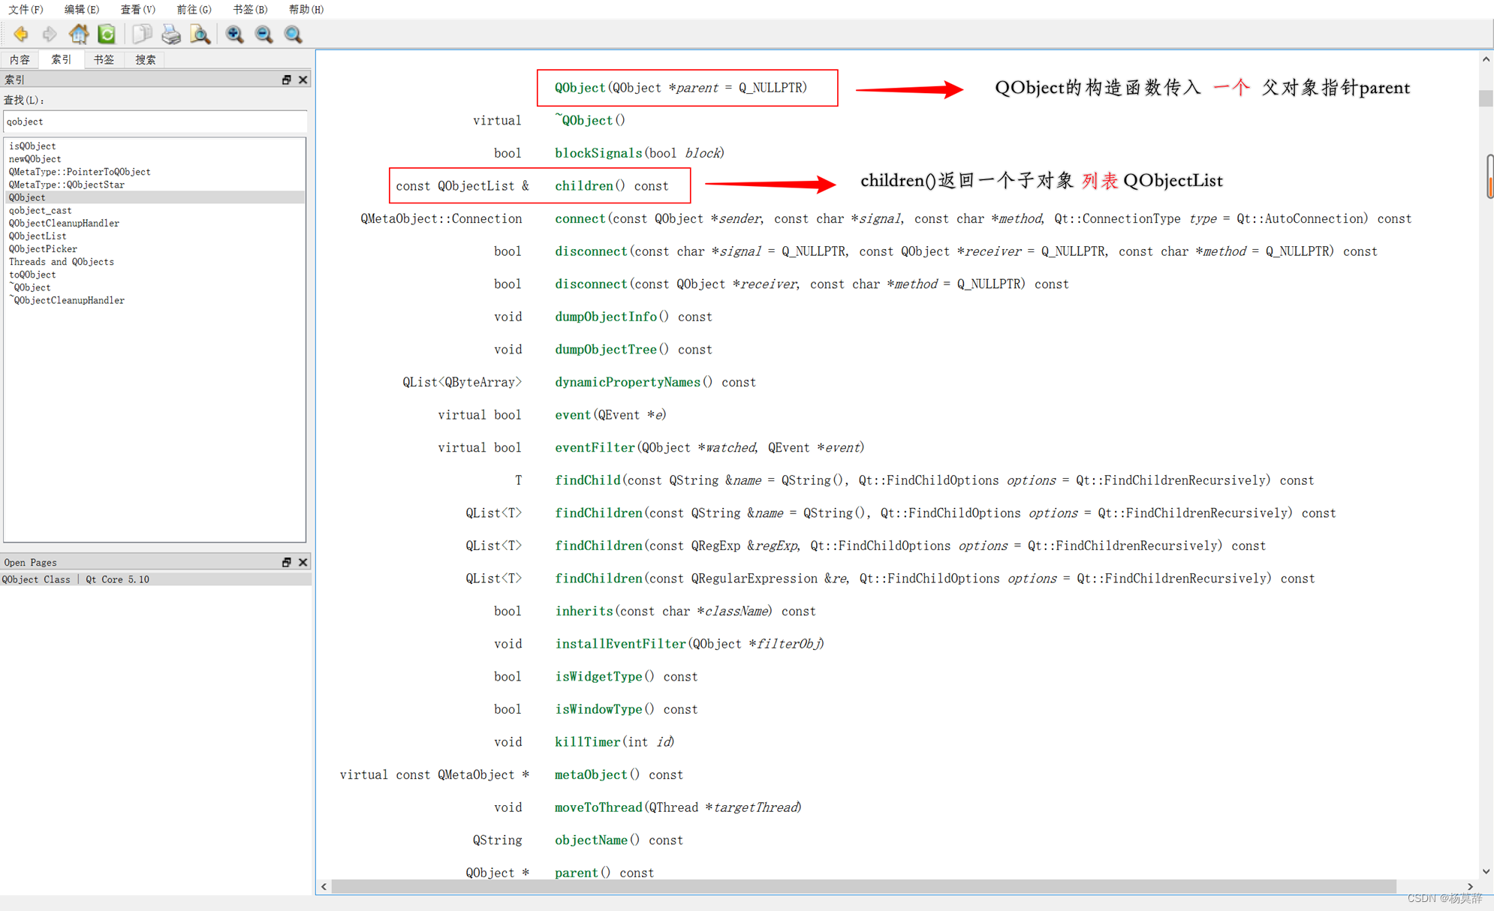Reset zoom with plain magnifier

point(293,34)
